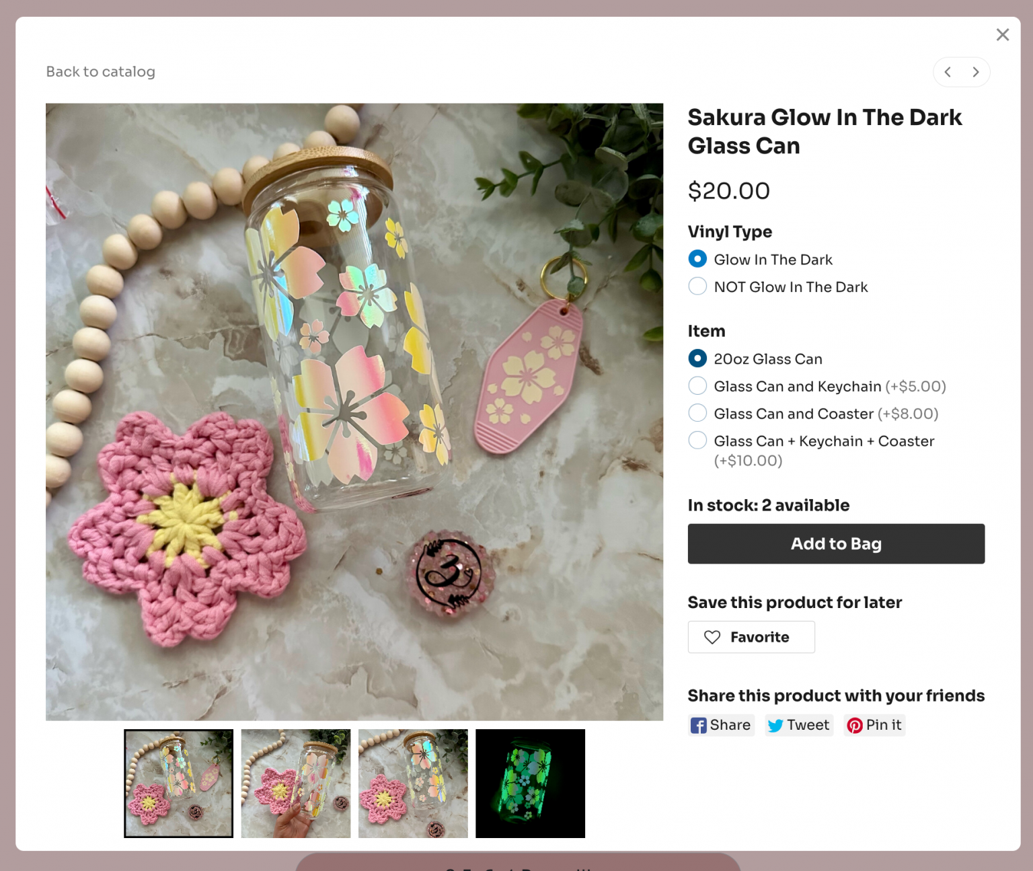Open the first product photo thumbnail
The height and width of the screenshot is (871, 1033).
click(178, 784)
